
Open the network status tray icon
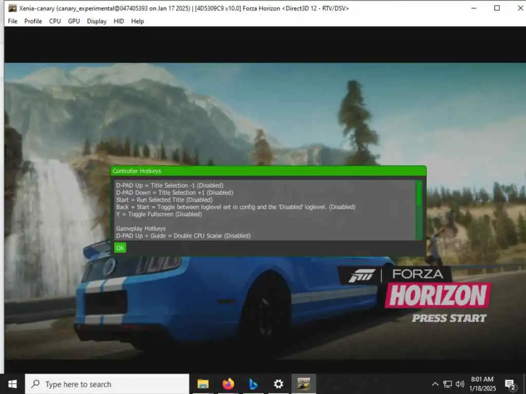click(447, 384)
